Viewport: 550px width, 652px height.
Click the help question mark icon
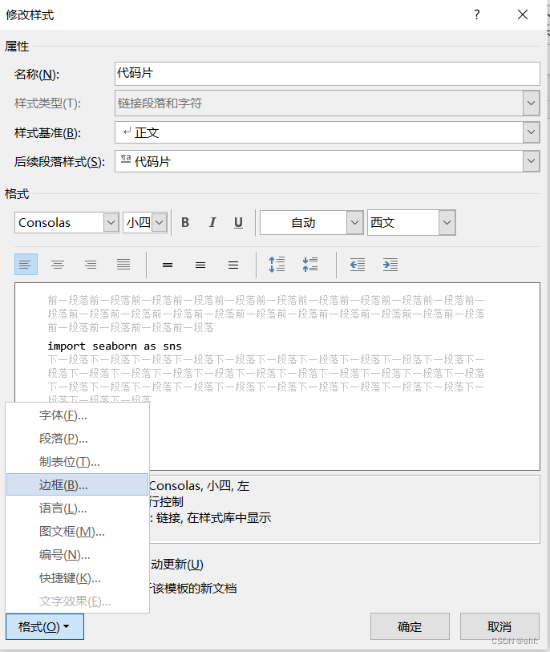point(477,15)
